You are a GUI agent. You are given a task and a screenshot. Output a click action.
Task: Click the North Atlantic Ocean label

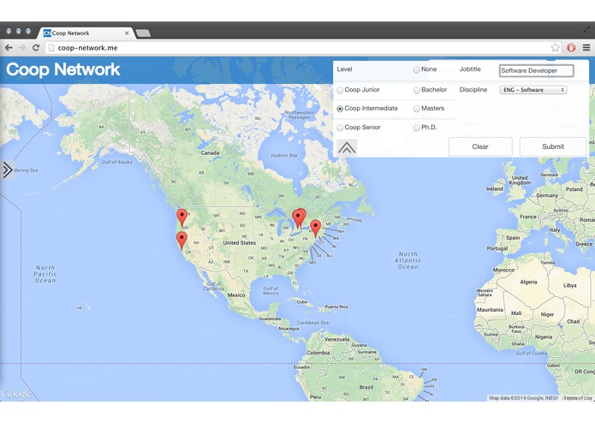pos(408,260)
